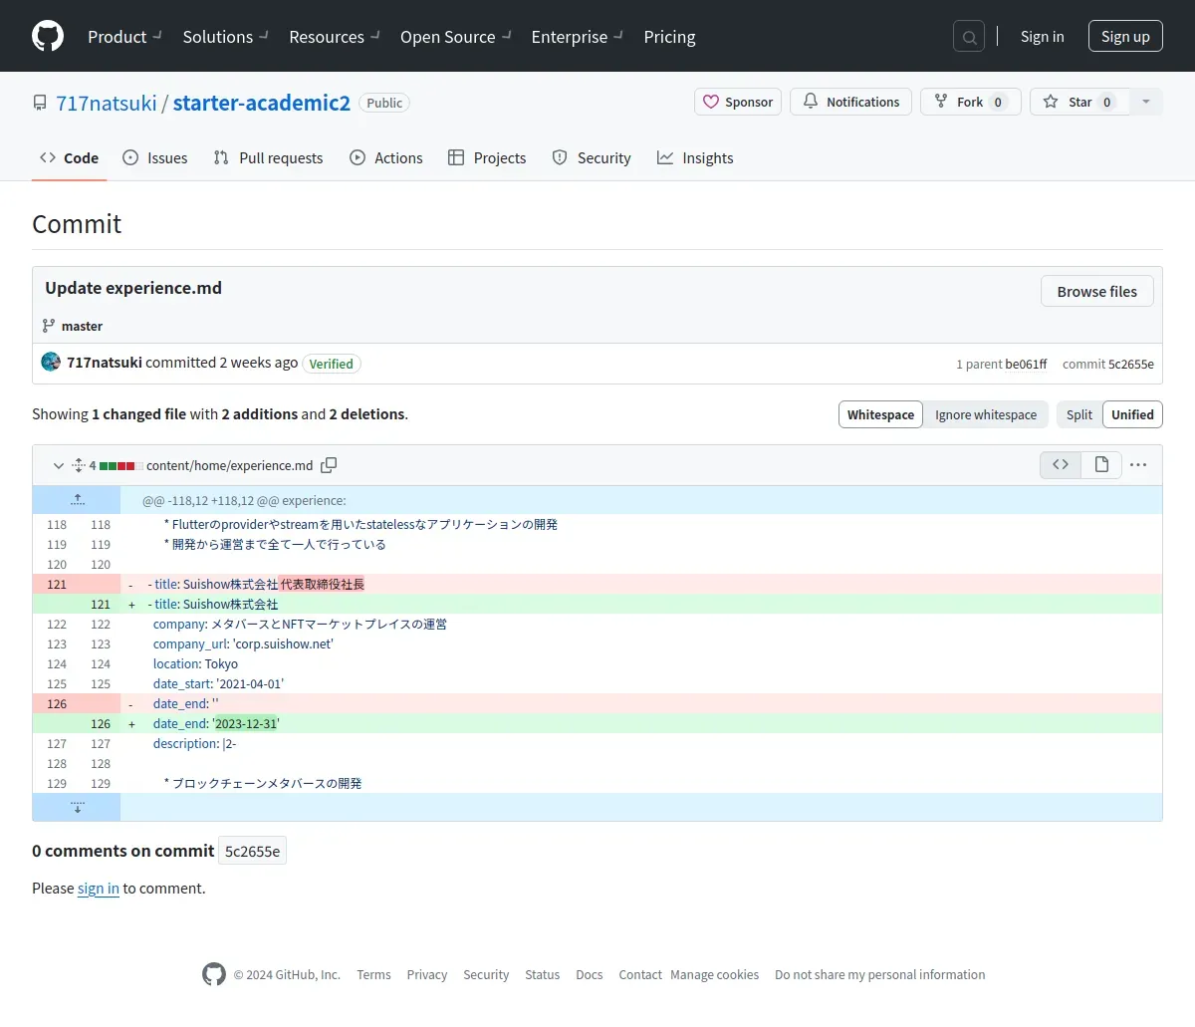
Task: Click the GitHub logo in header
Action: (x=48, y=36)
